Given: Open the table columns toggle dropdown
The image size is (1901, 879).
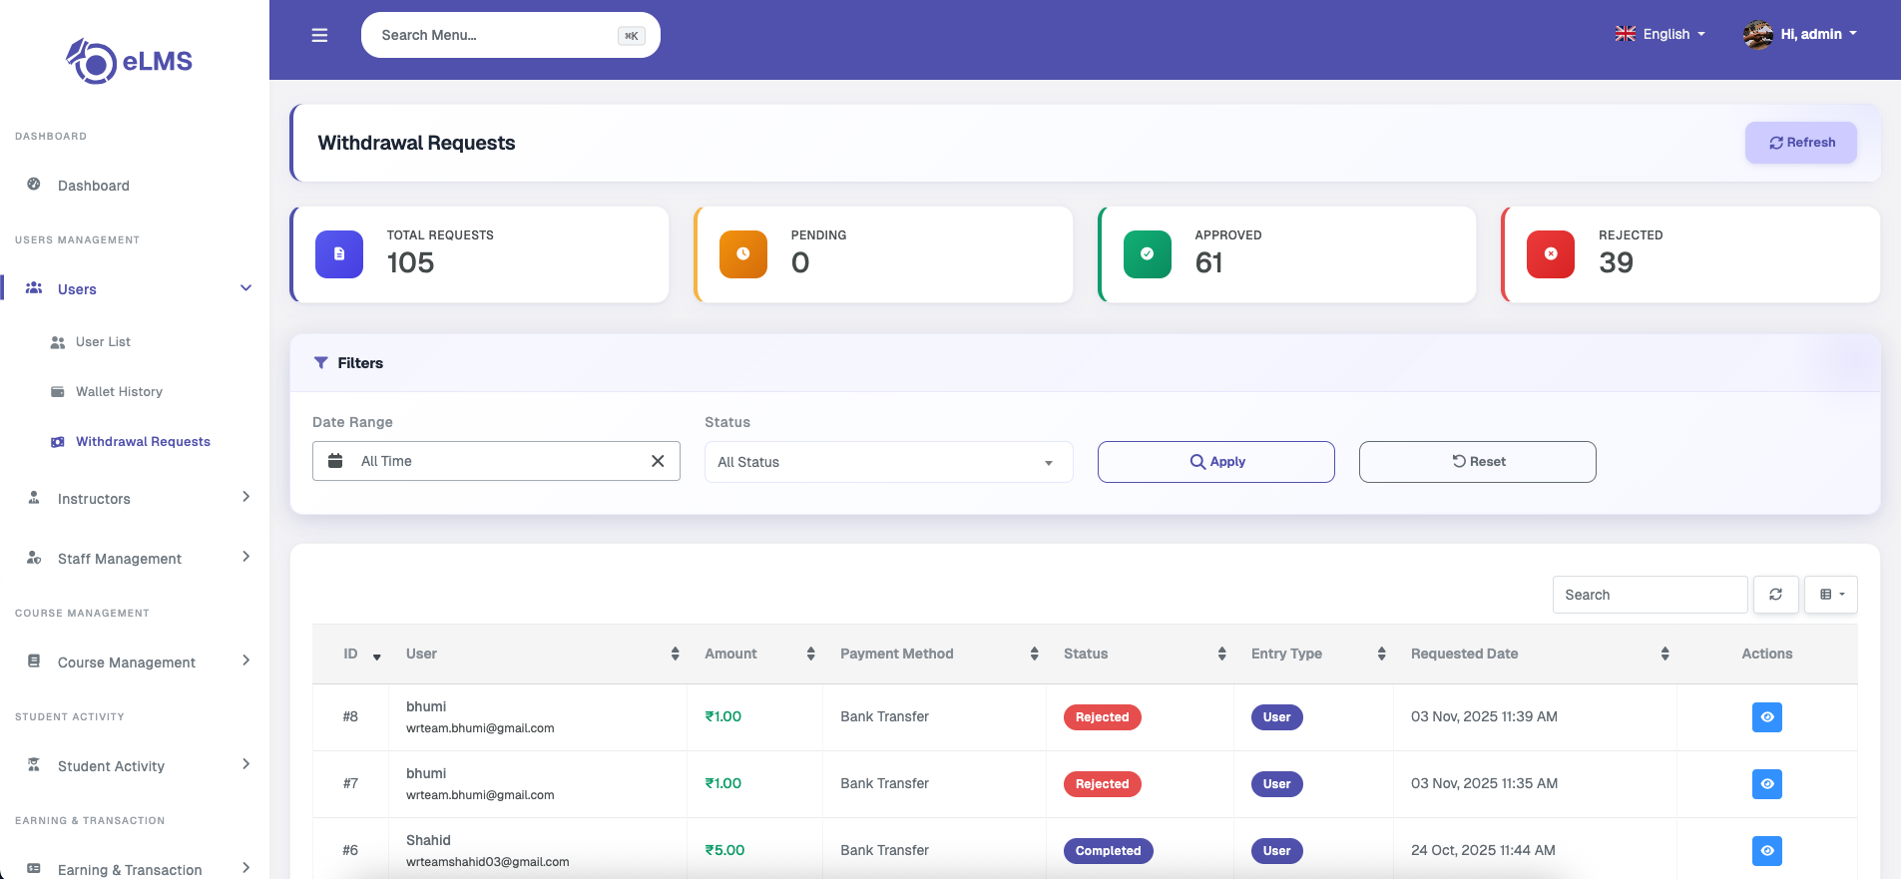Looking at the screenshot, I should click(1832, 595).
